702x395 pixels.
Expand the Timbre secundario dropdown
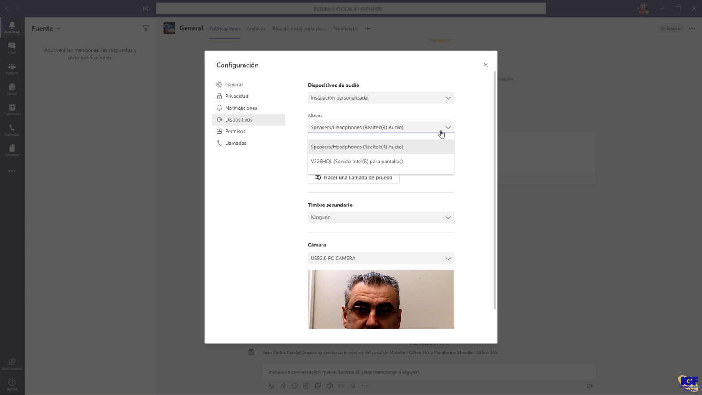(x=380, y=217)
